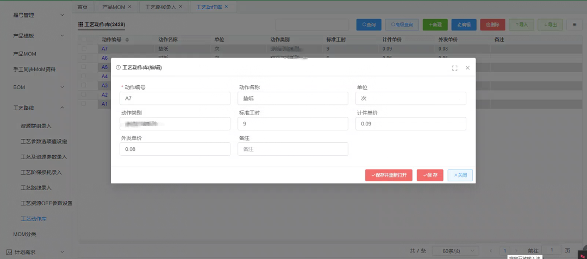Open the 60条/页 page size dropdown

(x=455, y=251)
